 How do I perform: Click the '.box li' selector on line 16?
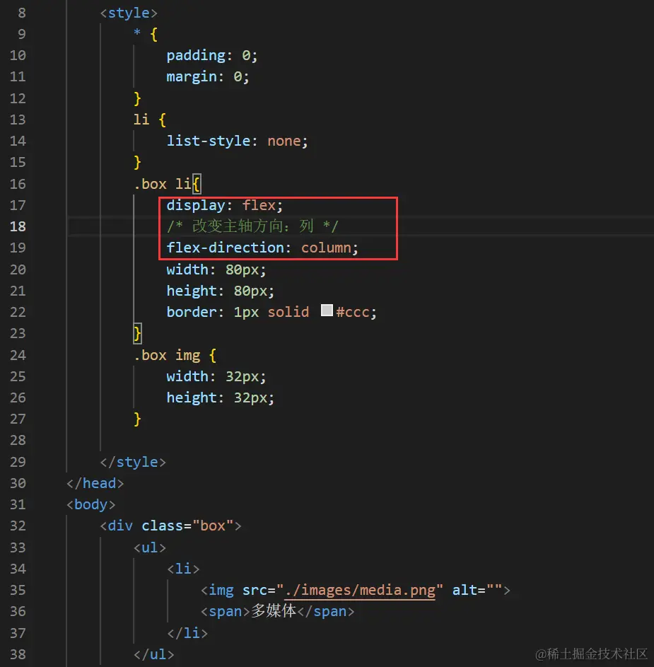163,184
